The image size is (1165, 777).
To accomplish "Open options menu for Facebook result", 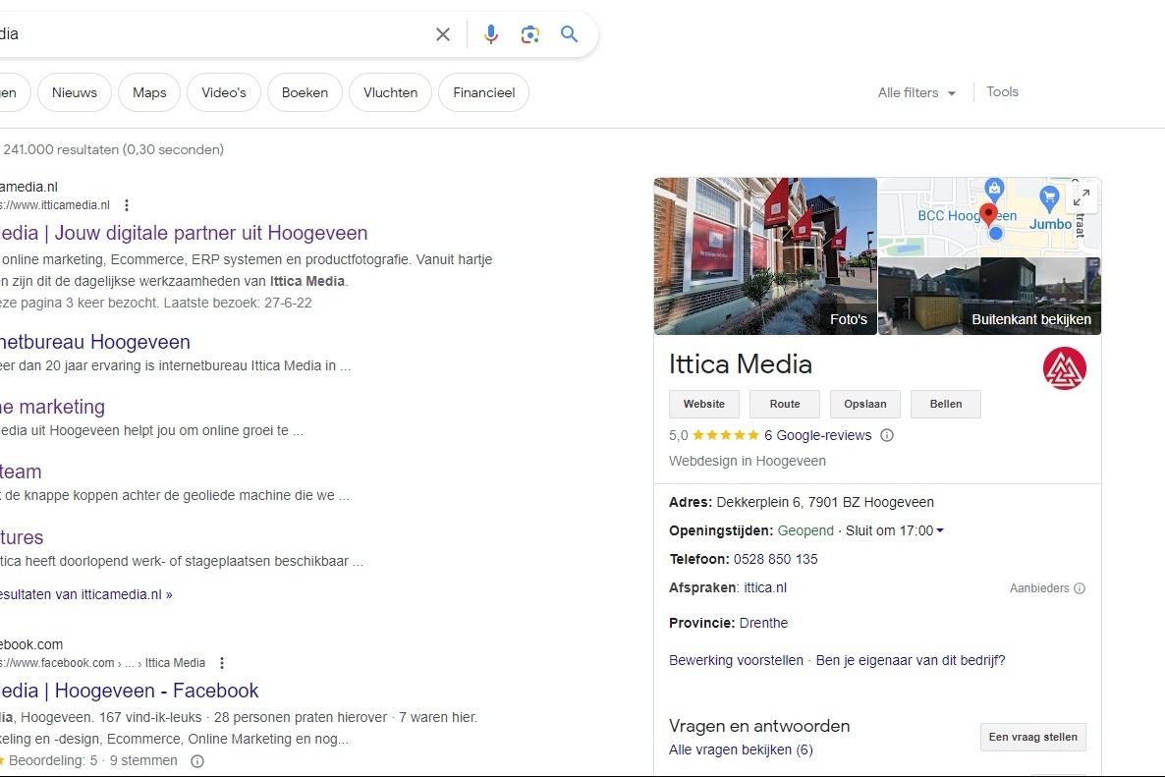I will pyautogui.click(x=221, y=663).
